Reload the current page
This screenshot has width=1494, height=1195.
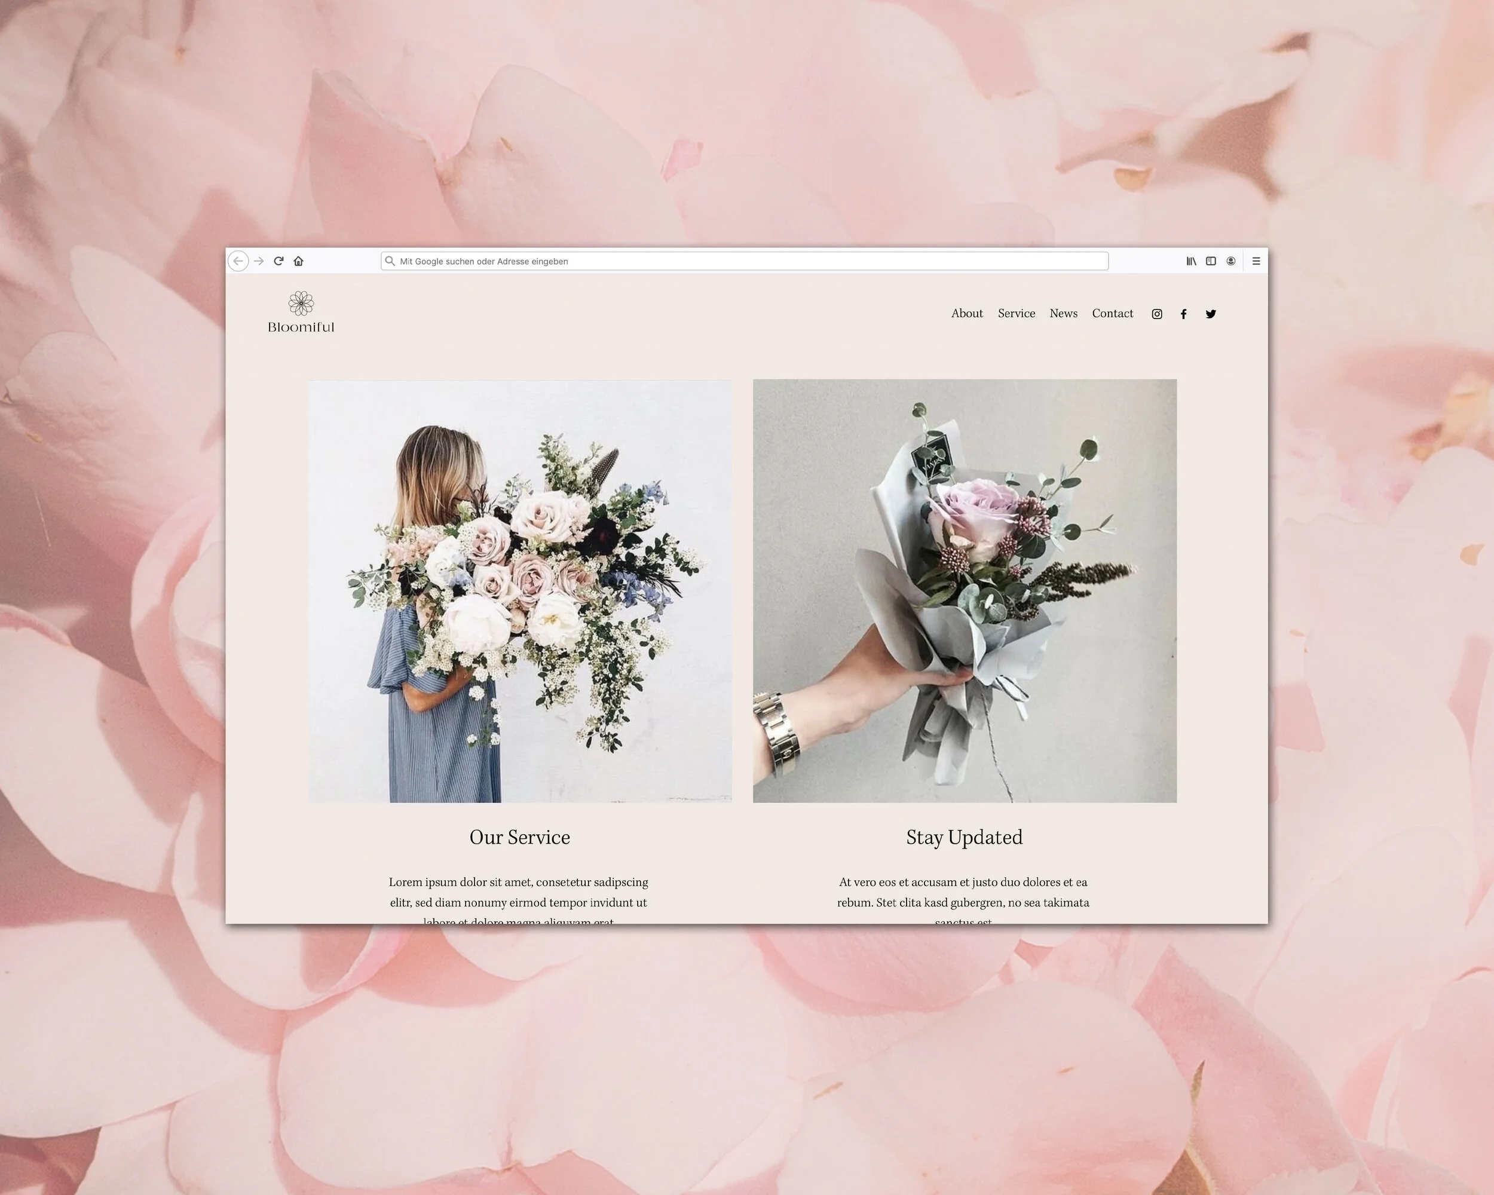pos(278,261)
